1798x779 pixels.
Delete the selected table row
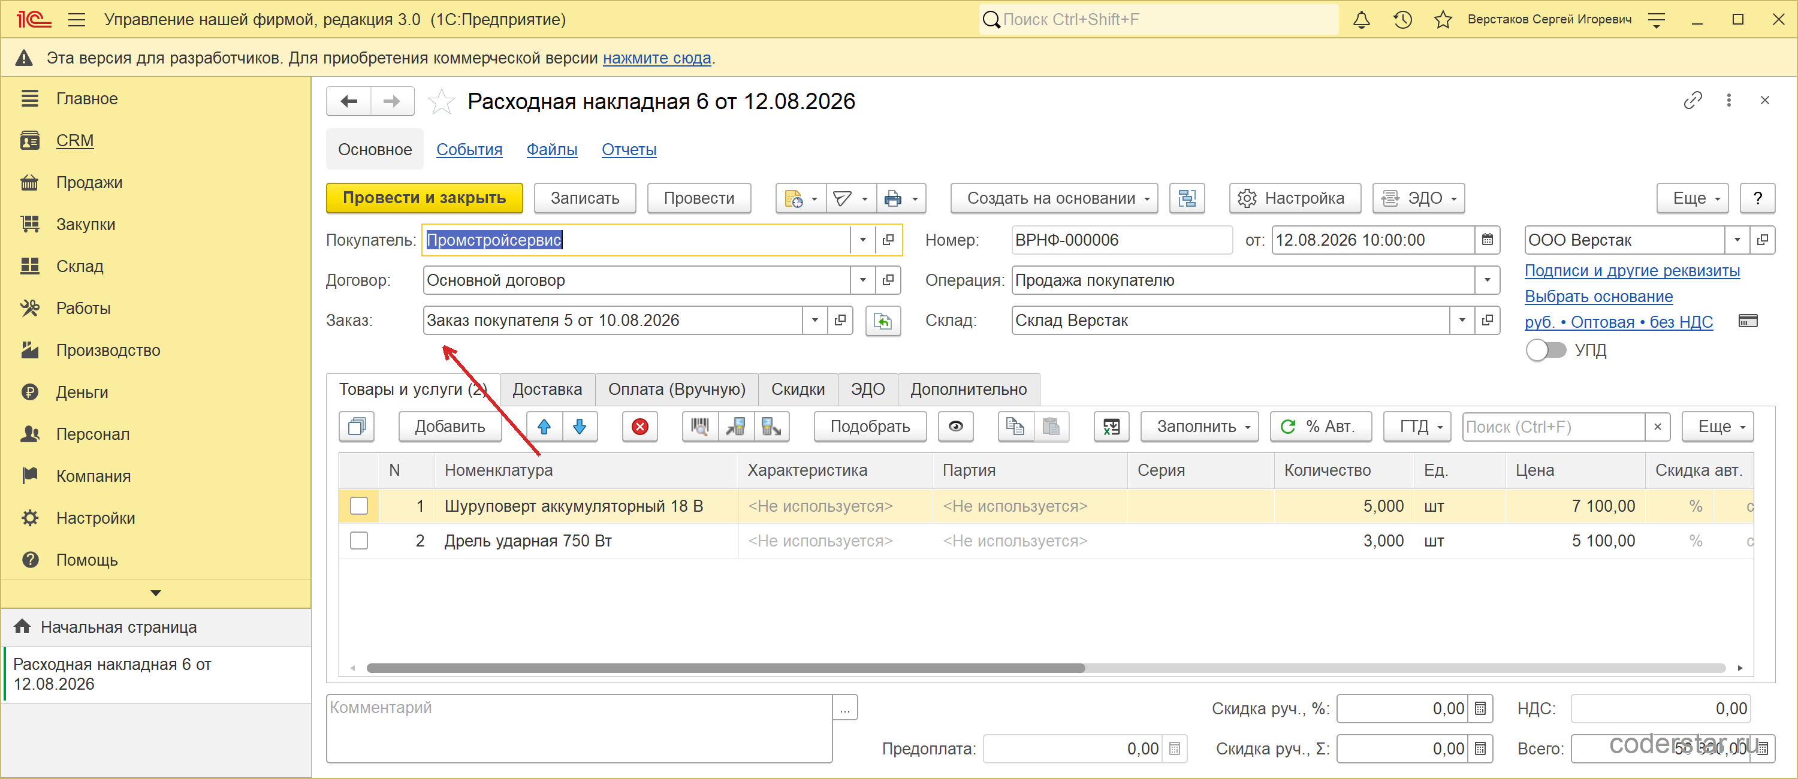(639, 427)
